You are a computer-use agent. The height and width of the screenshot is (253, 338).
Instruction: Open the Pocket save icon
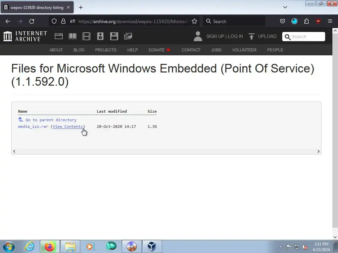click(283, 21)
